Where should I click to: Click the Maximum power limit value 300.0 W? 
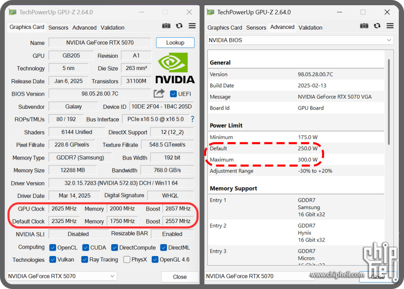tap(308, 160)
